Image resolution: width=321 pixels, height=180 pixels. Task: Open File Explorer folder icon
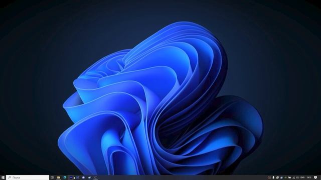[59, 177]
